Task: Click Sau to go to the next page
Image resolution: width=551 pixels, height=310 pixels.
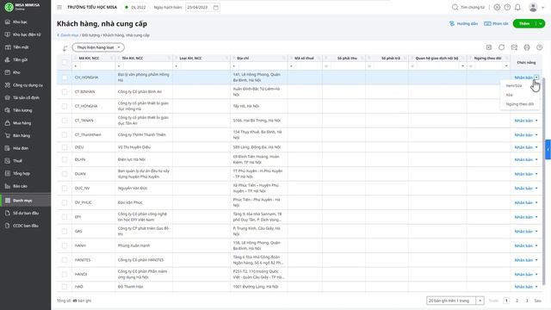Action: pos(537,301)
